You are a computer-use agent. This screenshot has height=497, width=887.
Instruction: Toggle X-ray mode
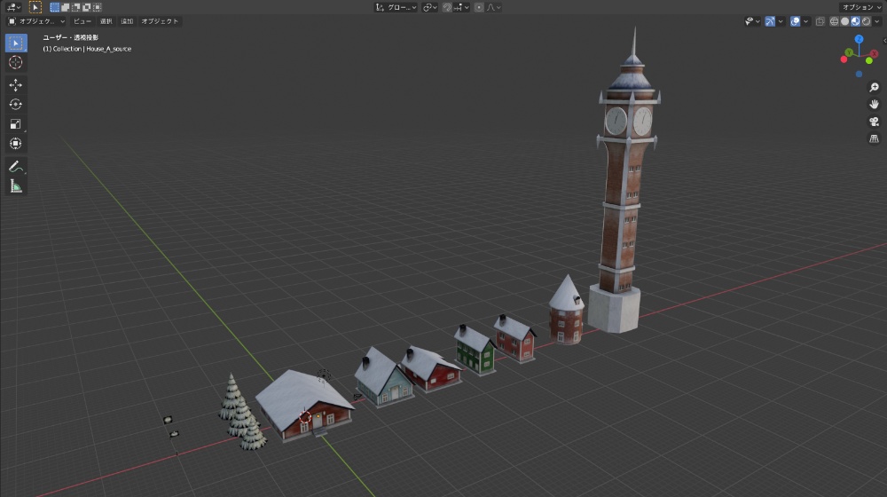tap(820, 21)
